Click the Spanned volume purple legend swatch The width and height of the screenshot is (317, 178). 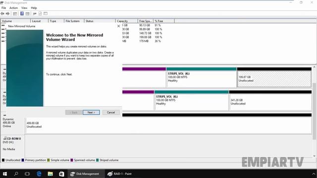[71, 160]
